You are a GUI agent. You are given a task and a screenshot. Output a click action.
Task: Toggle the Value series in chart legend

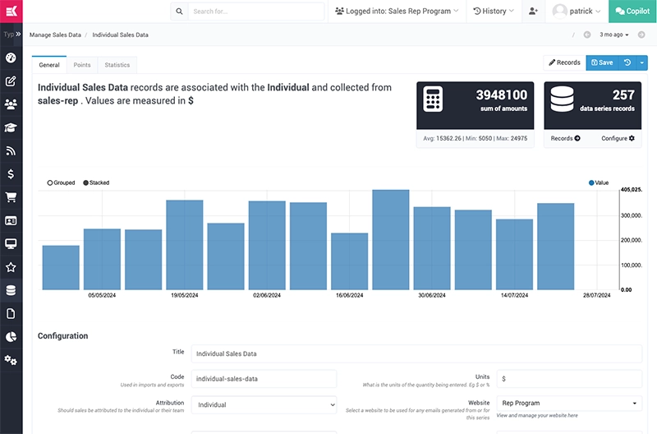599,182
